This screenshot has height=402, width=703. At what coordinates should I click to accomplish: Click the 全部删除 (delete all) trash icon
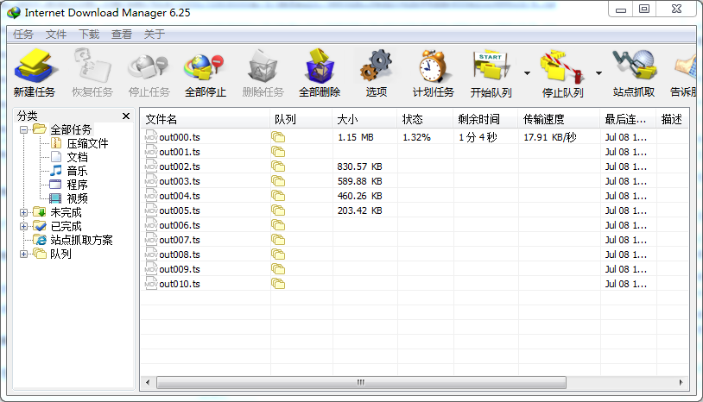tap(320, 66)
